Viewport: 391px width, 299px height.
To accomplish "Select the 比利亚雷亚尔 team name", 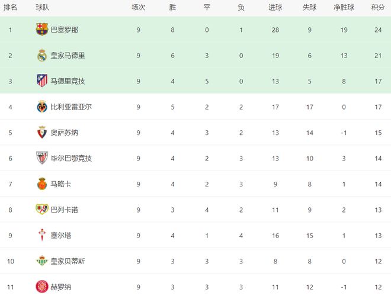I will (71, 107).
